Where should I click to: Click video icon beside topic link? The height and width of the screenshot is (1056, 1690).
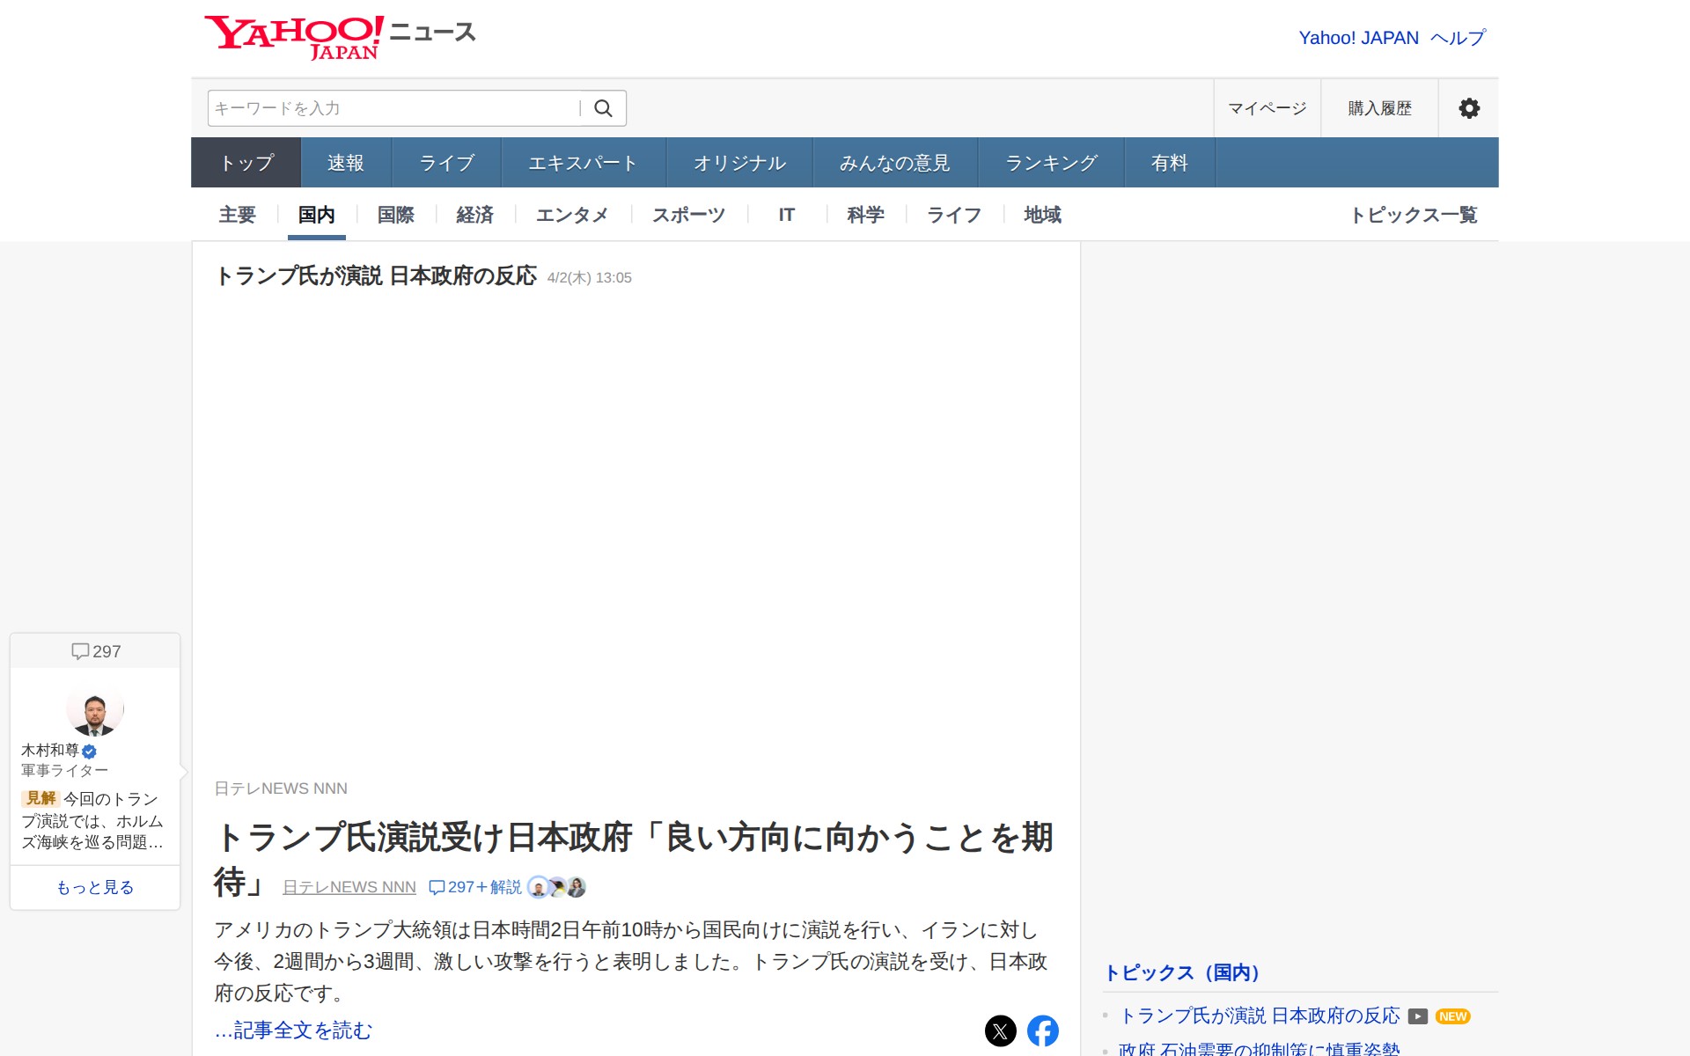pyautogui.click(x=1417, y=1016)
